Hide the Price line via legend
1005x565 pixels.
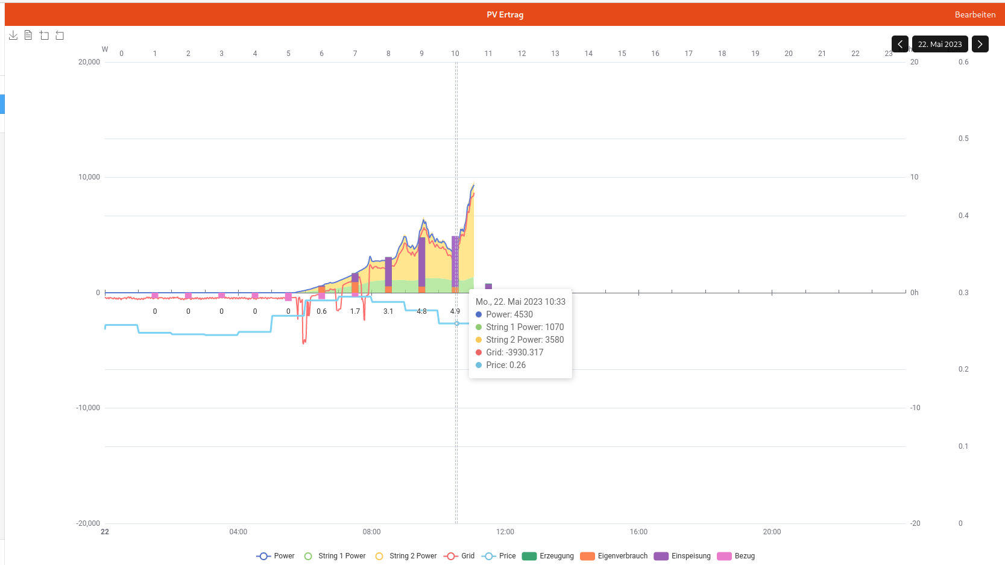(499, 556)
